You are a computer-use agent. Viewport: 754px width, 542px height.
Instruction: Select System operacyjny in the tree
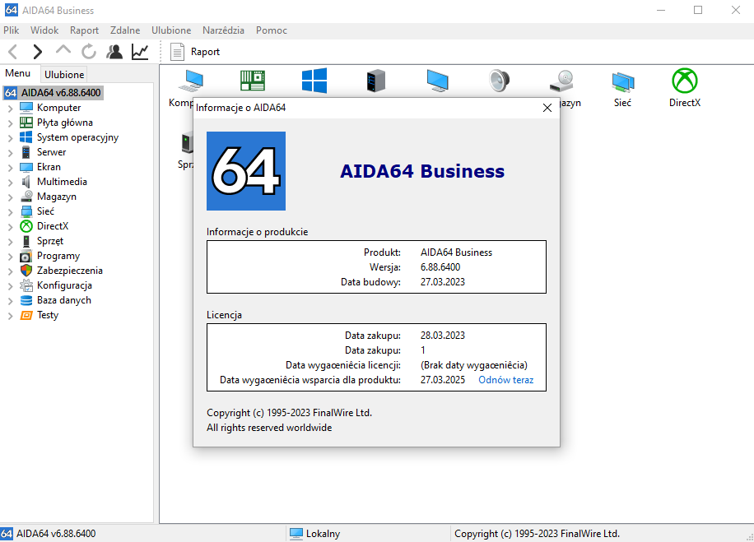(x=77, y=137)
